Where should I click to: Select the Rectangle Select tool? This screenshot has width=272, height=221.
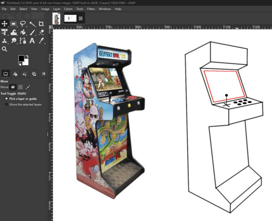[14, 24]
